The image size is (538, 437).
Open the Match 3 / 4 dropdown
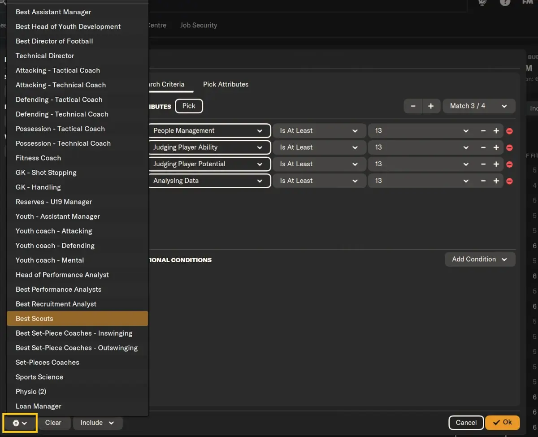(x=479, y=106)
